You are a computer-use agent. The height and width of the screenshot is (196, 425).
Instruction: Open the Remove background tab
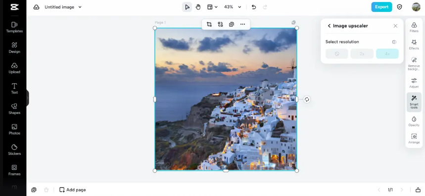(414, 64)
